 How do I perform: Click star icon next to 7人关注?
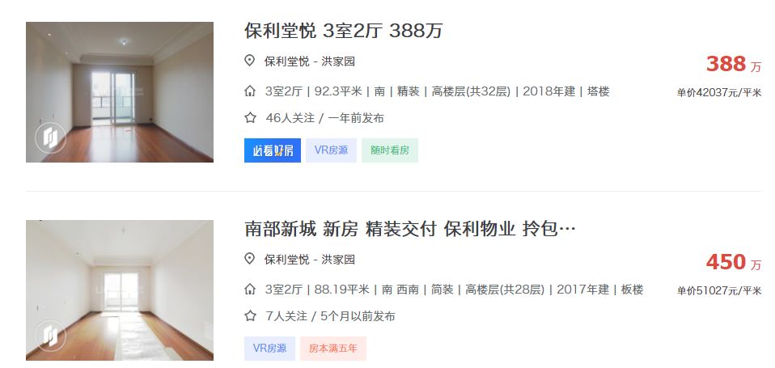tap(250, 315)
